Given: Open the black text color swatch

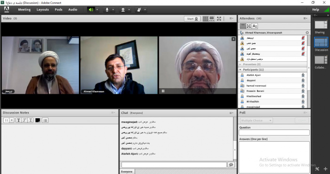Looking at the screenshot, I should [x=38, y=120].
